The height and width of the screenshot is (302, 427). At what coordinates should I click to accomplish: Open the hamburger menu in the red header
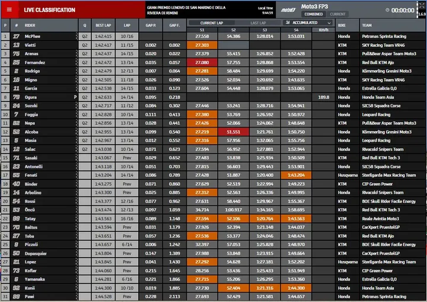click(x=9, y=9)
